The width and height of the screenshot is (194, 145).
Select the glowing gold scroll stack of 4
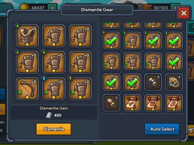coord(174,82)
